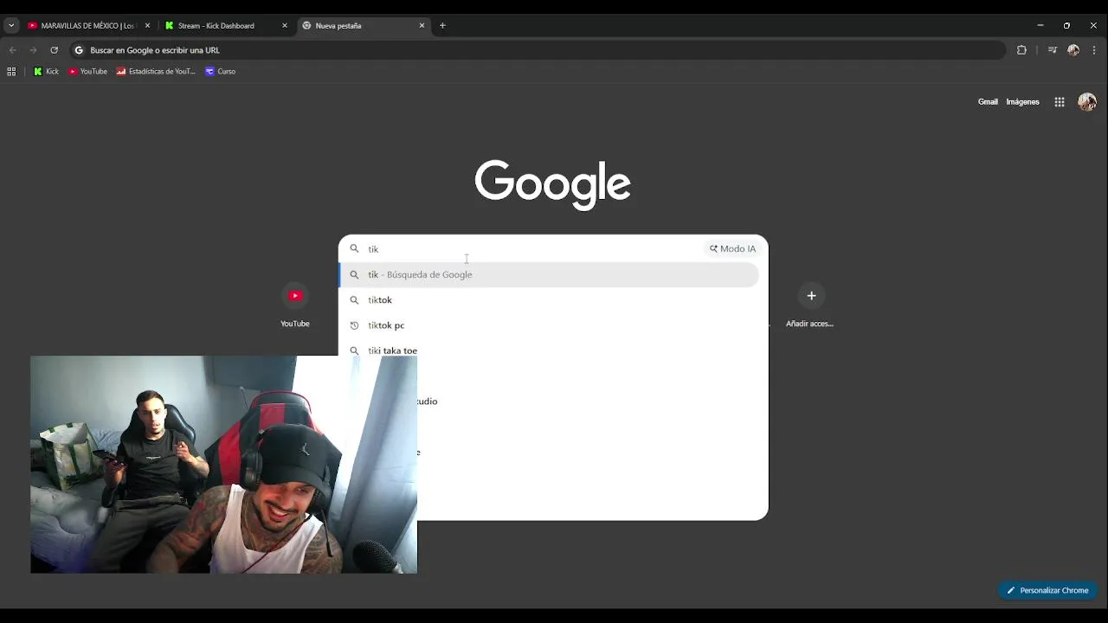This screenshot has width=1108, height=623.
Task: Select the tiki taka toe suggestion
Action: [x=549, y=350]
